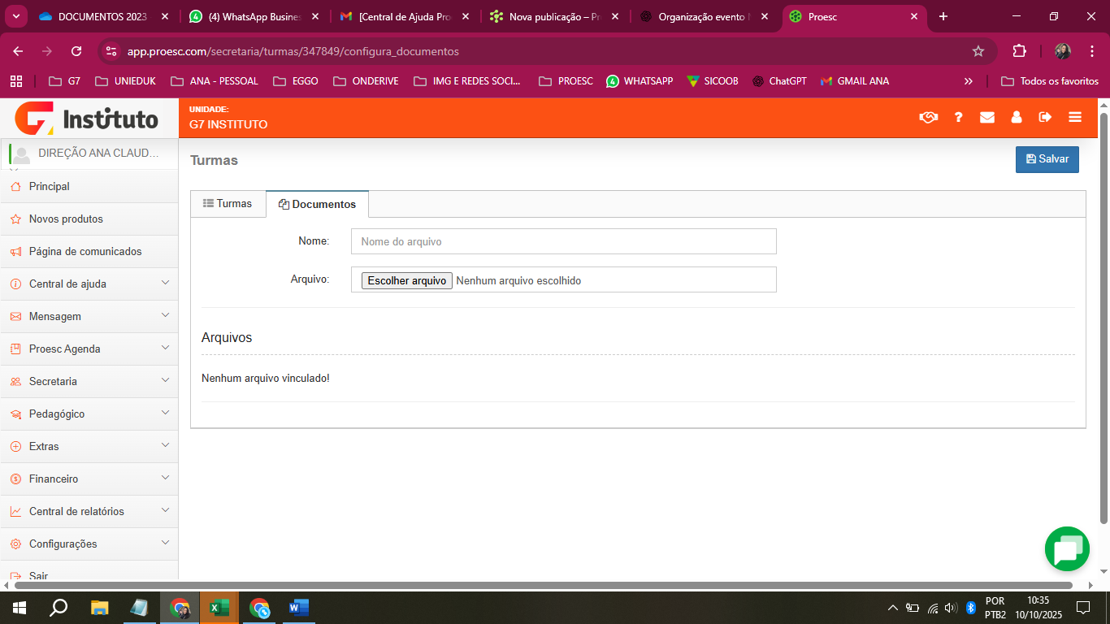
Task: Open the envelope messages icon in header
Action: 987,117
